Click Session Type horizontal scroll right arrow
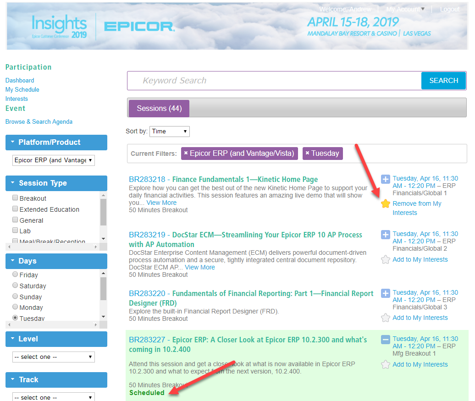475x401 pixels. coord(96,247)
